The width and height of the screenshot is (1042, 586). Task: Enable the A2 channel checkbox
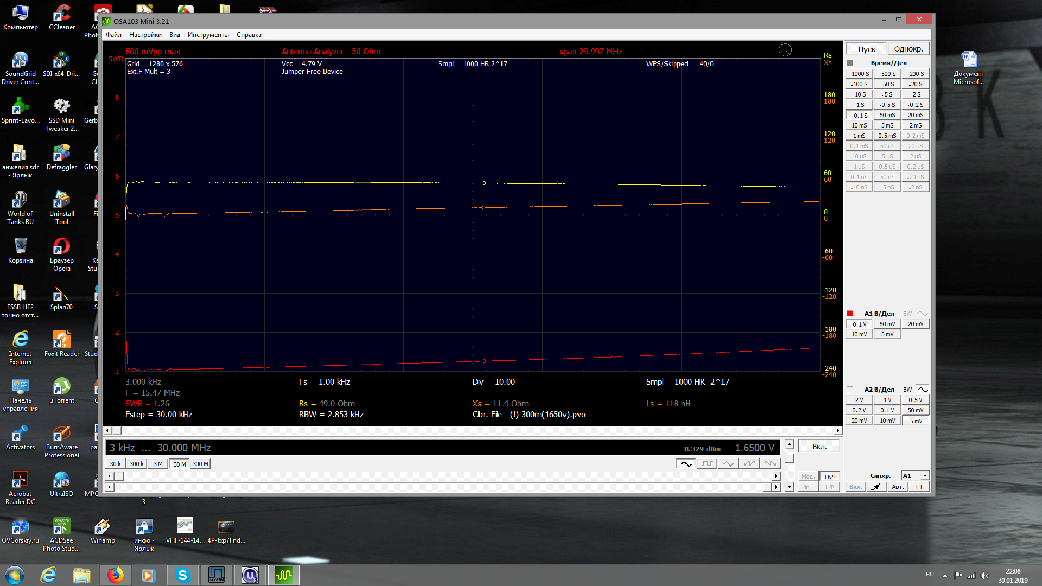[850, 390]
